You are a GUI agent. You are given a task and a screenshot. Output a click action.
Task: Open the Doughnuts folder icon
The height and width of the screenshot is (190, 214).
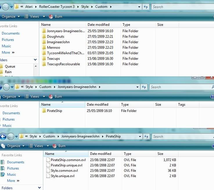pos(44,36)
